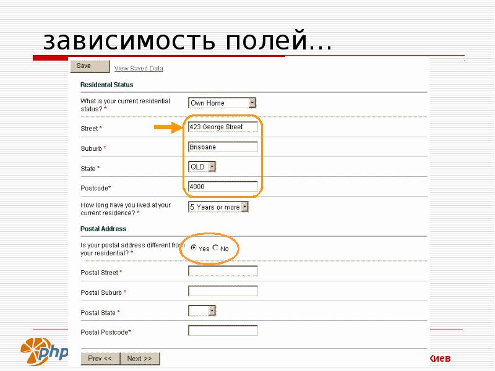495x371 pixels.
Task: Click the Postal Address section heading
Action: pos(103,229)
